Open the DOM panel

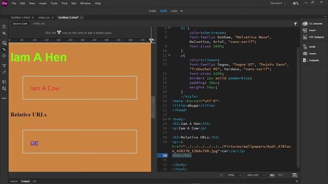pyautogui.click(x=309, y=47)
